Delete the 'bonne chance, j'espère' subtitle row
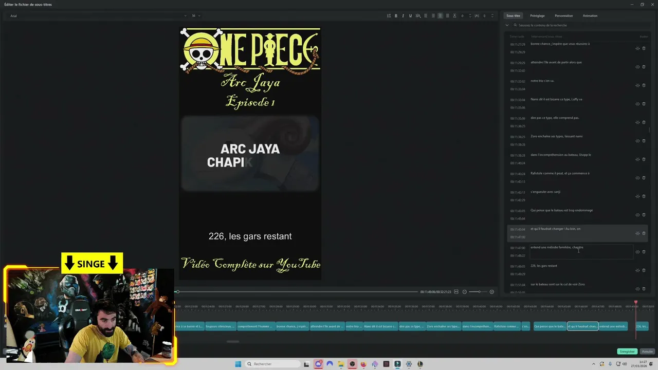The image size is (658, 370). [644, 48]
